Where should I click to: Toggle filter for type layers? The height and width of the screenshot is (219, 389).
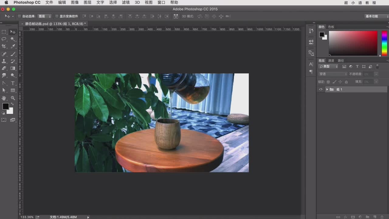(x=357, y=66)
